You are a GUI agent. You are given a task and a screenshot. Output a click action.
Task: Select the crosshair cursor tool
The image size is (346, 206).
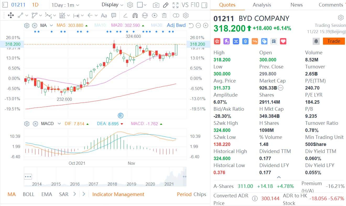[10, 16]
